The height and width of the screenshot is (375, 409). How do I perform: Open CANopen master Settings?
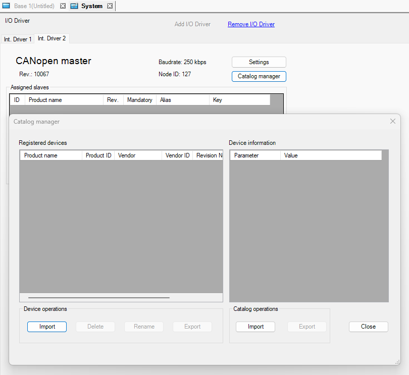pos(259,62)
